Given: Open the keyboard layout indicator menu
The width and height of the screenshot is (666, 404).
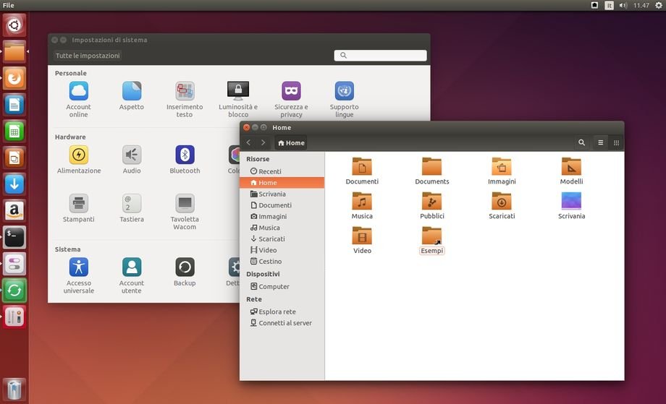Looking at the screenshot, I should point(609,5).
